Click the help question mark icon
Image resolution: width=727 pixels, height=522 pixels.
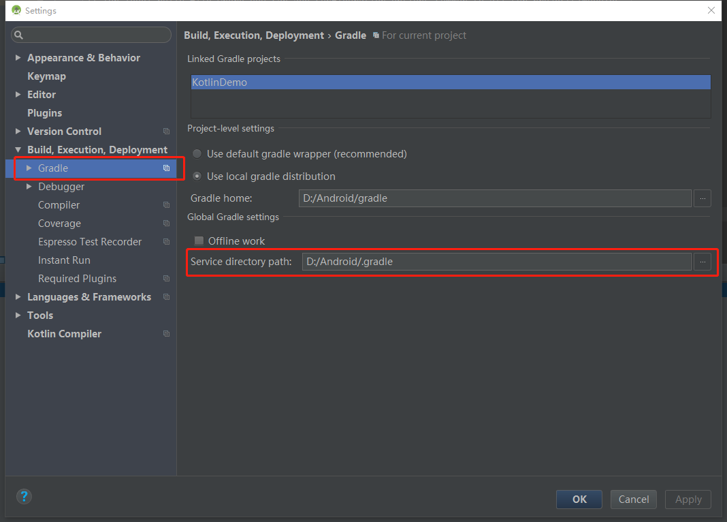24,497
